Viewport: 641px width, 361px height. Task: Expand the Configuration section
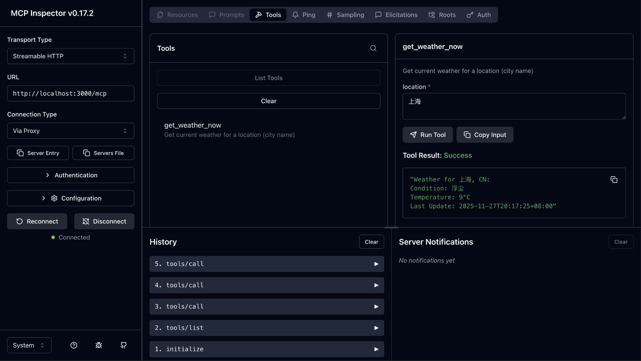(71, 198)
